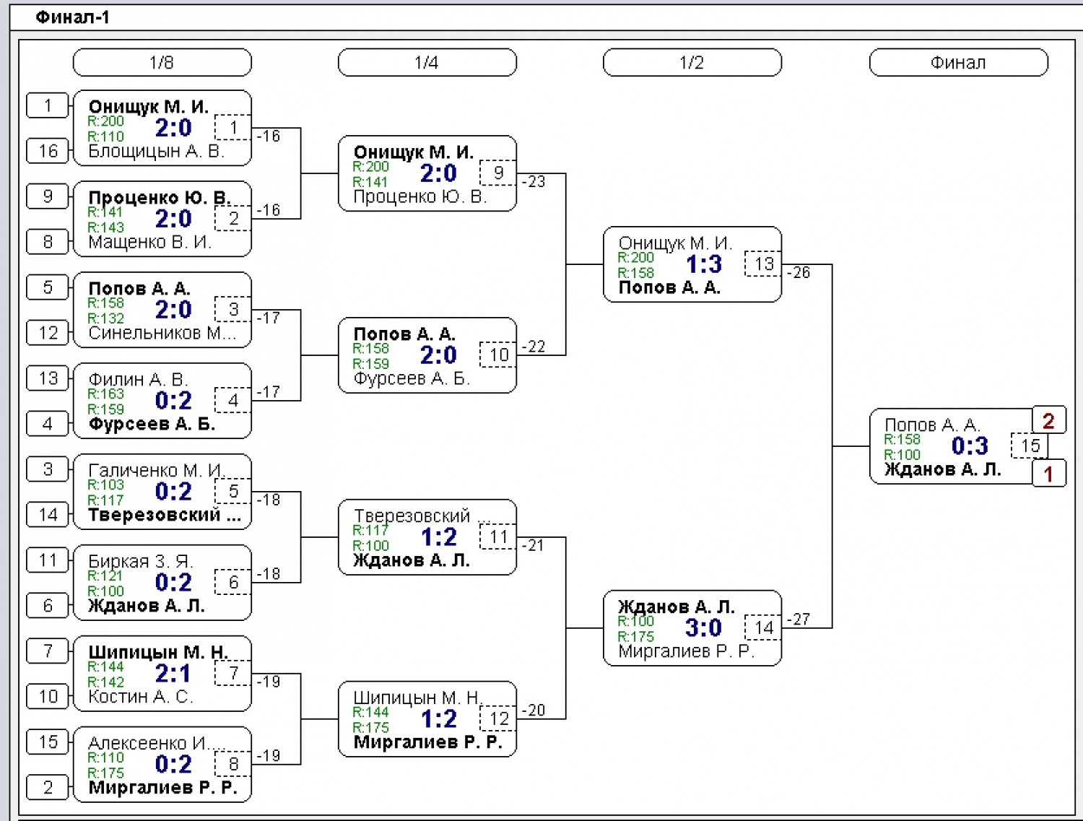Image resolution: width=1083 pixels, height=821 pixels.
Task: Click Шипицын М. Н. in quarterfinal
Action: click(x=417, y=698)
